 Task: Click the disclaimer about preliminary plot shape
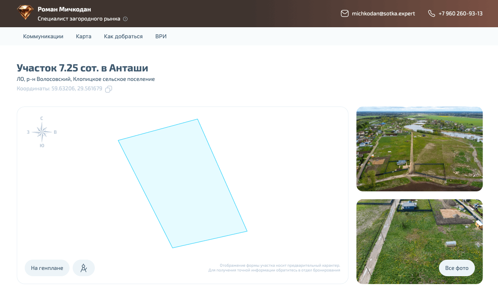[x=274, y=268]
